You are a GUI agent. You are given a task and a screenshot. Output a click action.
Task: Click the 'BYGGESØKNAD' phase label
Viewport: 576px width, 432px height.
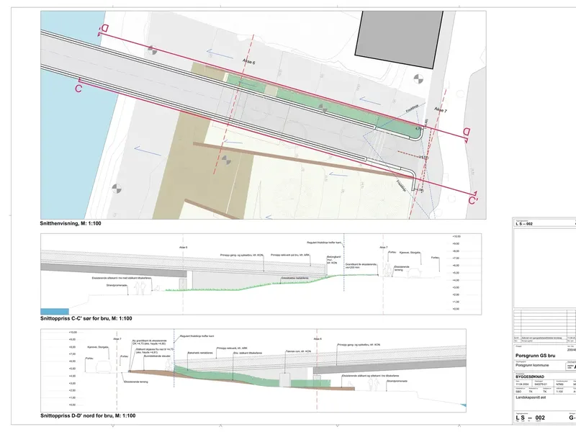531,377
